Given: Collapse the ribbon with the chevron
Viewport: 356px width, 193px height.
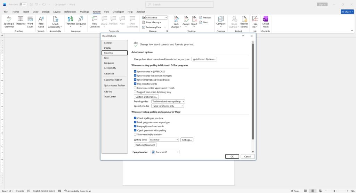Looking at the screenshot, I should [352, 30].
